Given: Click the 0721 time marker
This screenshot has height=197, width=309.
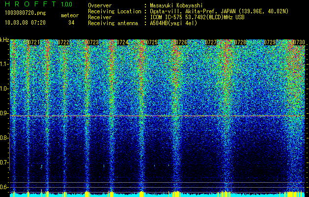Looking at the screenshot, I should pos(34,42).
